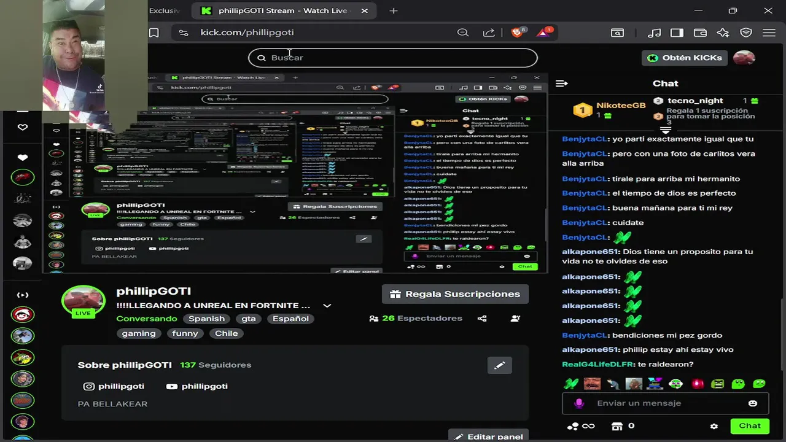Screen dimensions: 786x442
Task: Select the funny tag
Action: (185, 333)
